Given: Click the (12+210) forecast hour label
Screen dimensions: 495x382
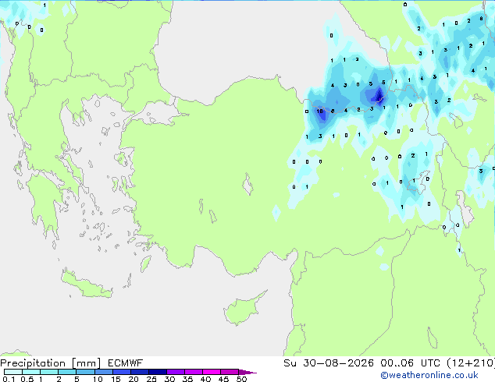Looking at the screenshot, I should [471, 363].
